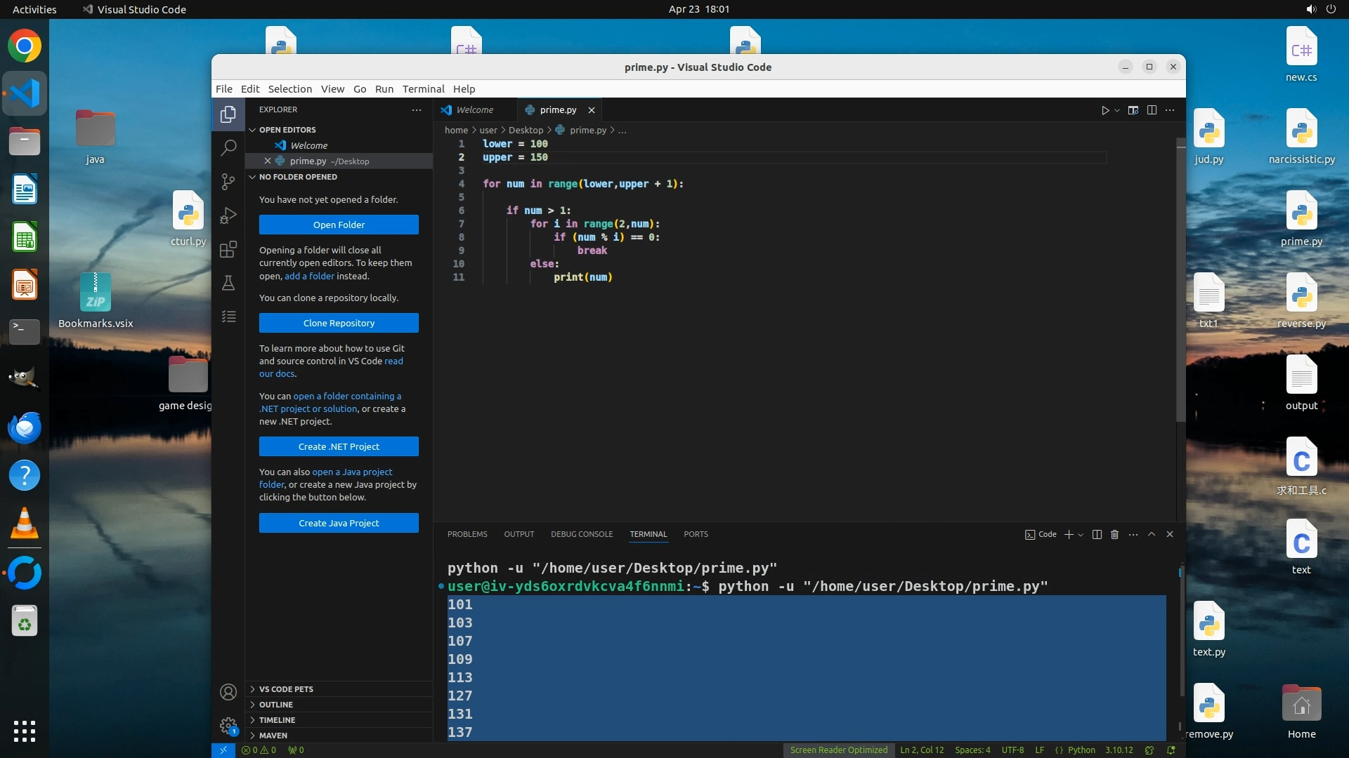Open the Terminal menu
Viewport: 1349px width, 758px height.
423,89
